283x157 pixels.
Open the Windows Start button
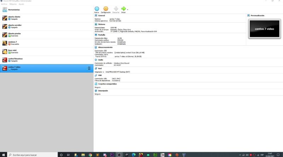coord(4,155)
